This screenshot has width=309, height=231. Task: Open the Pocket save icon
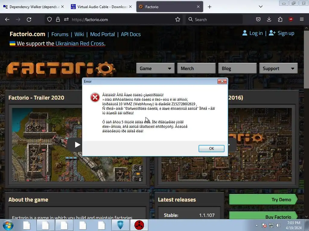click(258, 19)
